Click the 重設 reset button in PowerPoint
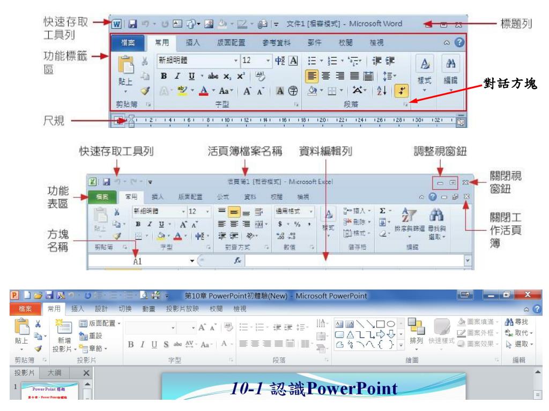549x411 pixels. (x=91, y=336)
